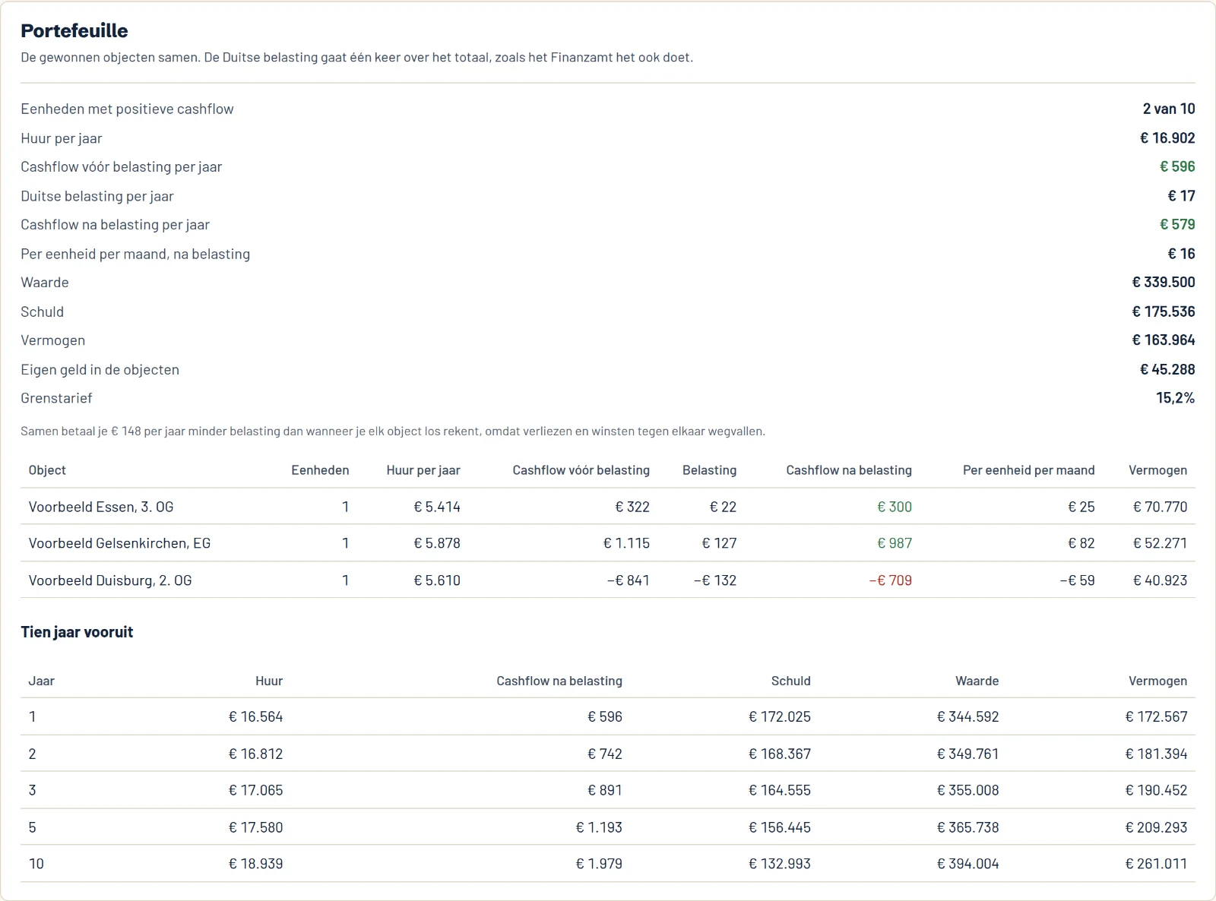Click Essen vermogen value € 70.770
The width and height of the screenshot is (1216, 901).
(x=1160, y=507)
